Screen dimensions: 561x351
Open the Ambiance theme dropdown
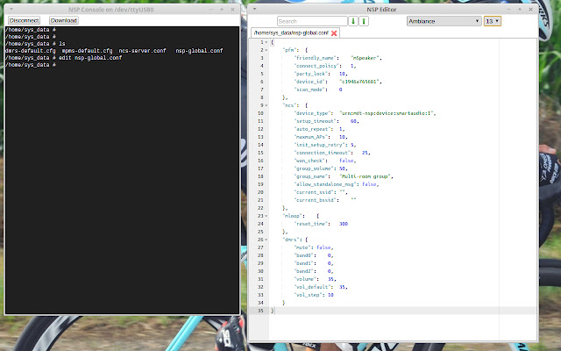pyautogui.click(x=444, y=20)
